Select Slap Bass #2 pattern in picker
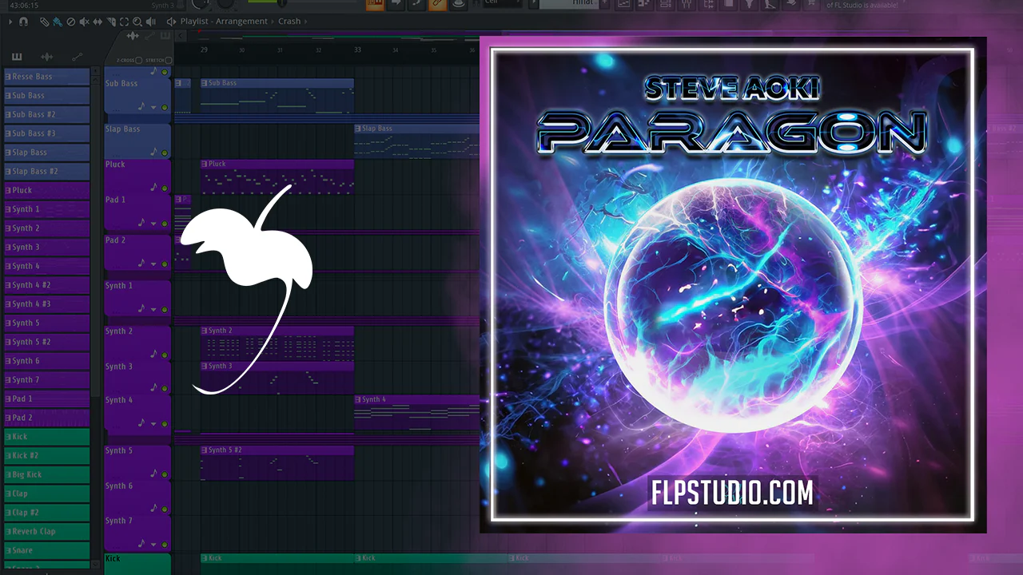 46,171
